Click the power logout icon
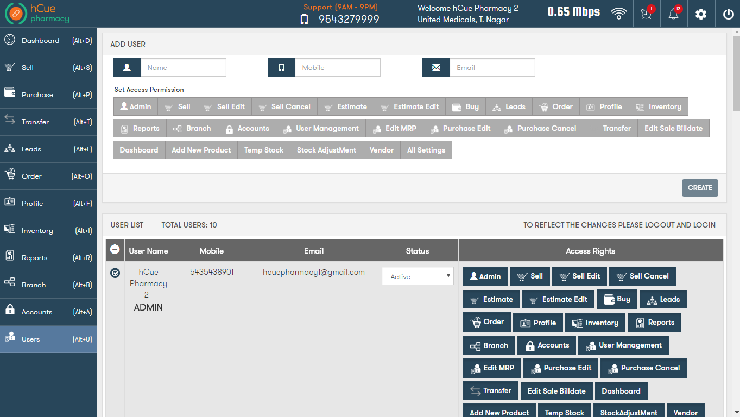 pos(728,14)
